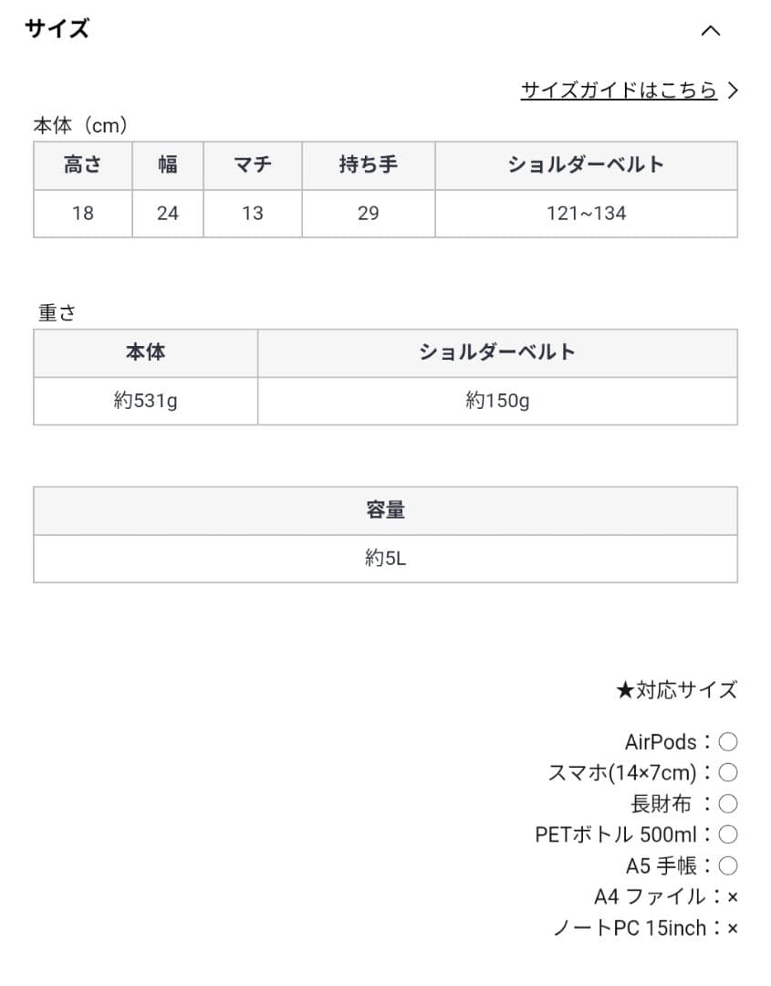771x986 pixels.
Task: Open the サイズガイドはこちら link
Action: coord(620,89)
